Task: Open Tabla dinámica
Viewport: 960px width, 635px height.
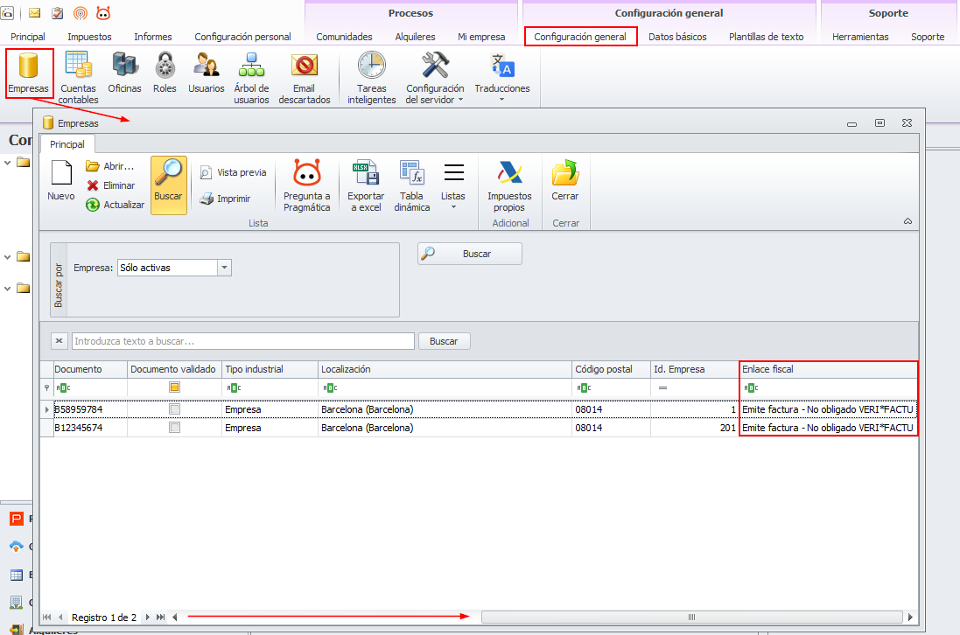Action: pos(412,185)
